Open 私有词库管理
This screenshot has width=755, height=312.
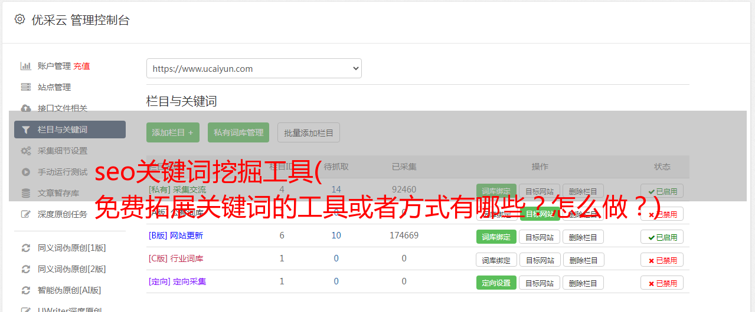pos(238,132)
